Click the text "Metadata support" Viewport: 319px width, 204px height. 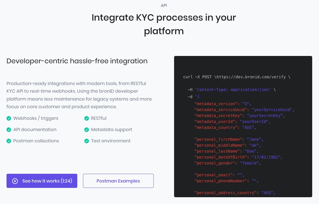112,129
